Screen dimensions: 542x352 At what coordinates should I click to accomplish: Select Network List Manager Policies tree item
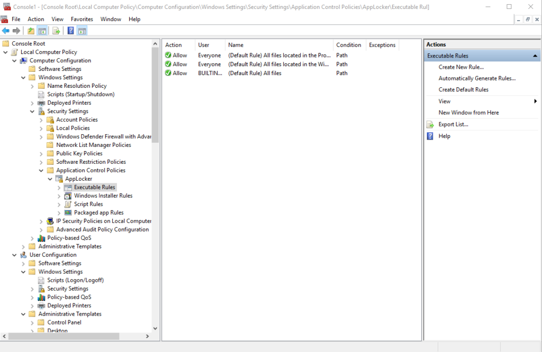[x=94, y=145]
